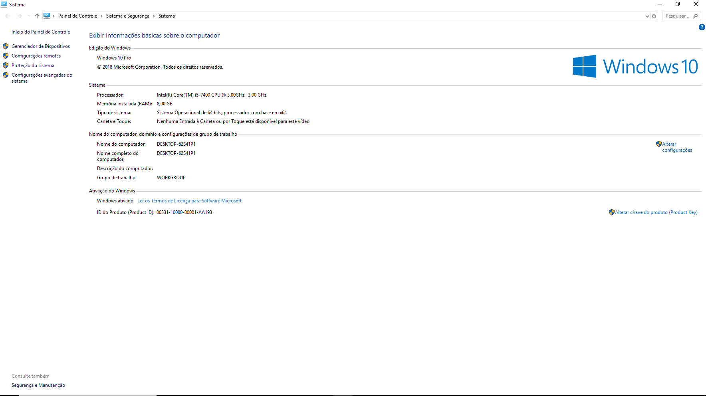Select the WORKGROUP value
706x396 pixels.
click(x=171, y=178)
